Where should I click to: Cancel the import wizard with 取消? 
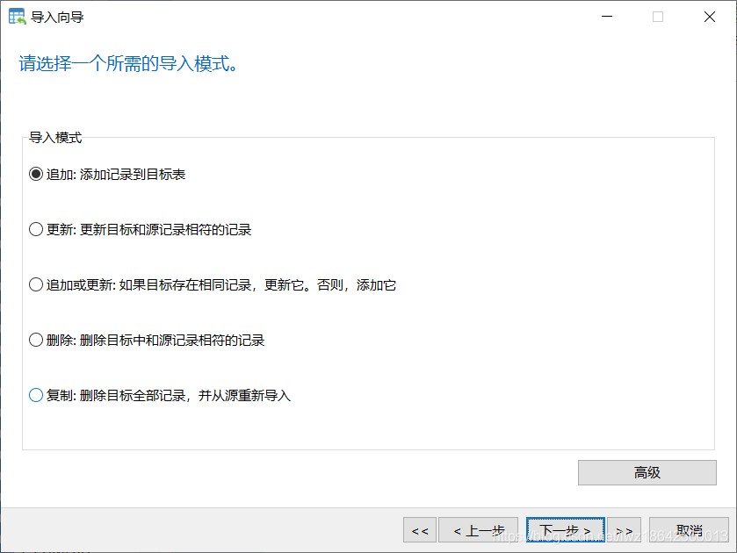tap(689, 530)
